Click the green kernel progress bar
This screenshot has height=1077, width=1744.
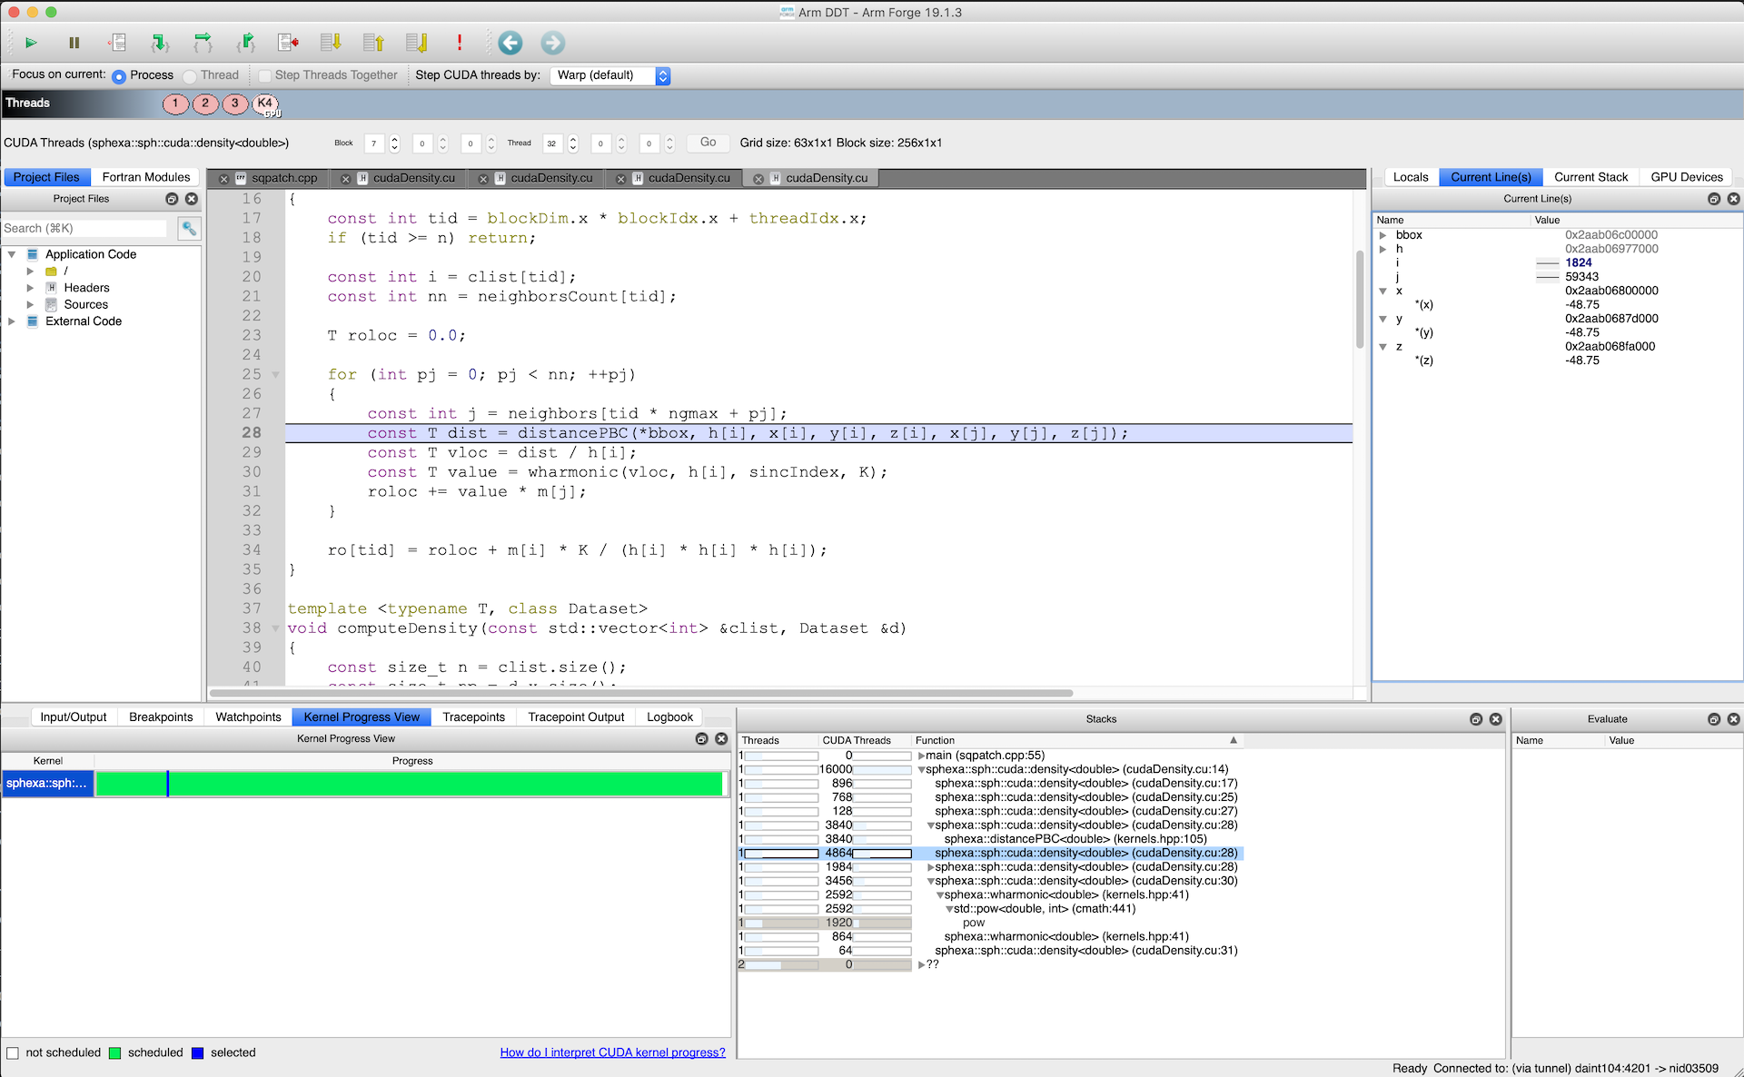click(409, 784)
